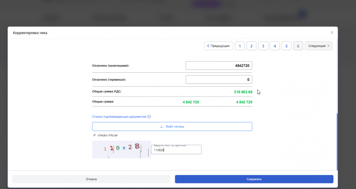Focus the Оплачено (терминал) amount field

(219, 80)
